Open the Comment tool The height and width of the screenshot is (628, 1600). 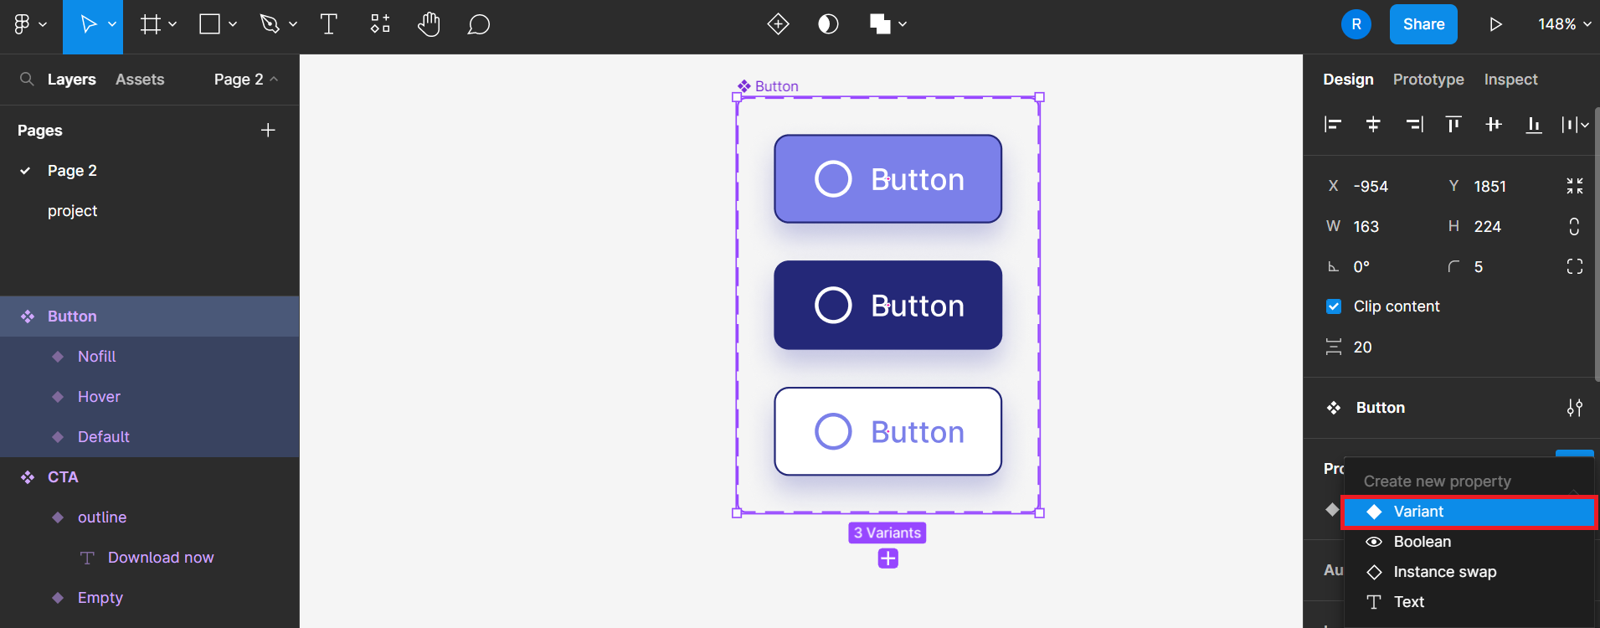coord(478,24)
